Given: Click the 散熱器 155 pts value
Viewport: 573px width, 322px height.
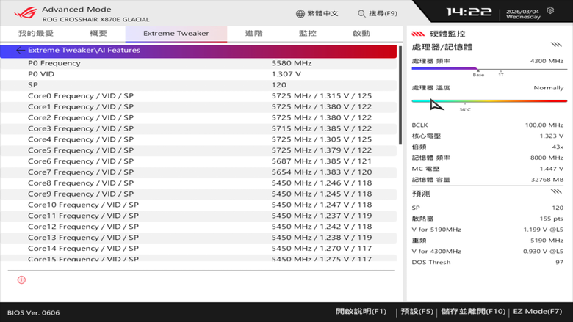Looking at the screenshot, I should tap(552, 219).
